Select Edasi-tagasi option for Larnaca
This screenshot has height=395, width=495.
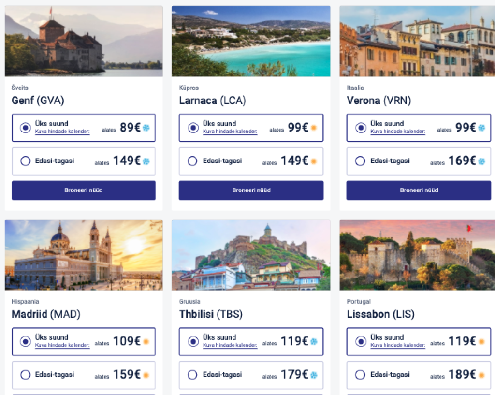tap(192, 161)
